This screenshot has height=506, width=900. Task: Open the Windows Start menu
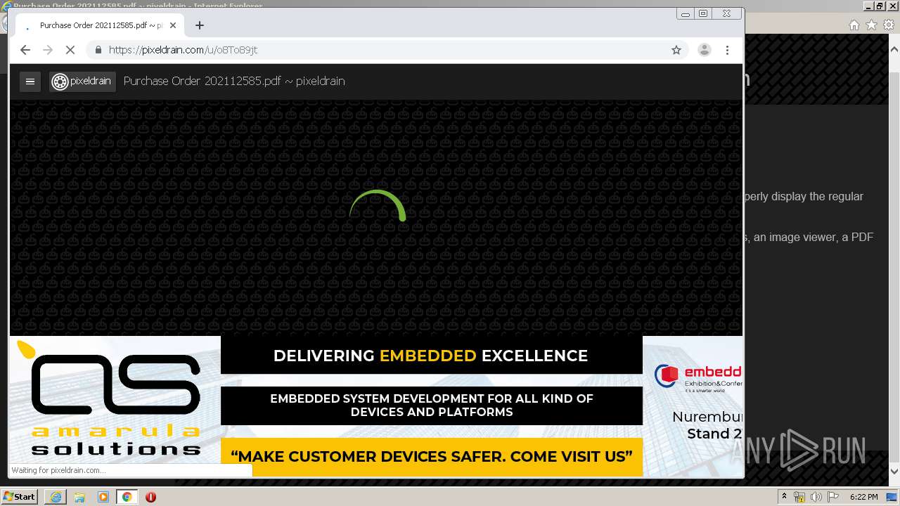click(19, 497)
